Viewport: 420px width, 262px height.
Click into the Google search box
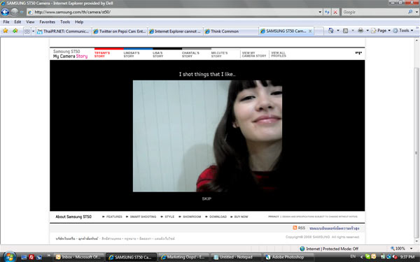[374, 12]
